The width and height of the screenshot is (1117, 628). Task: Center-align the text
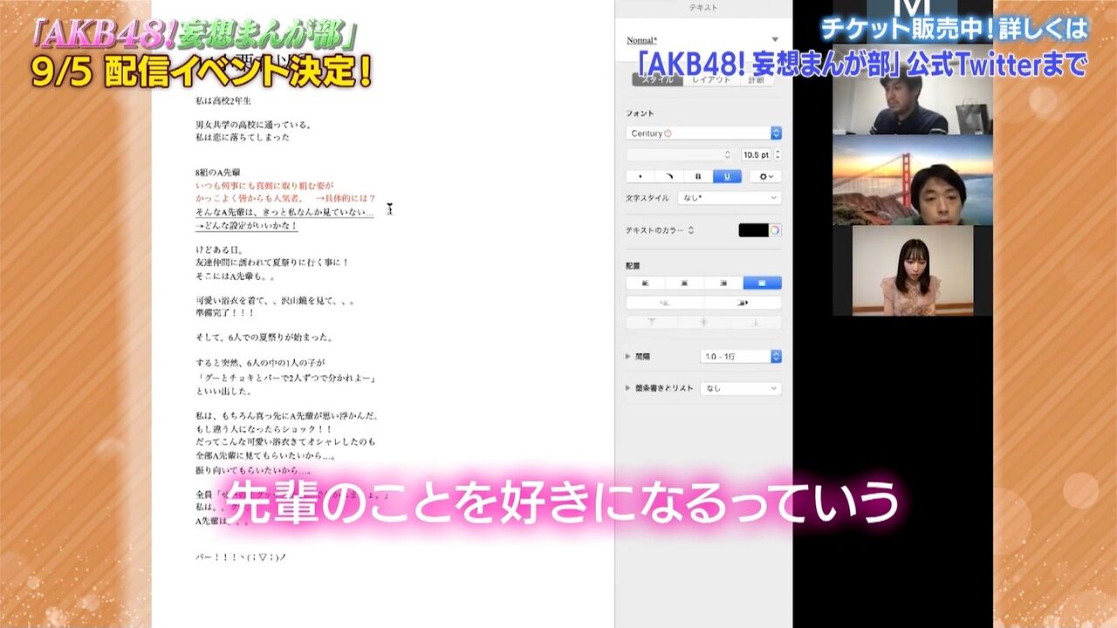(684, 283)
